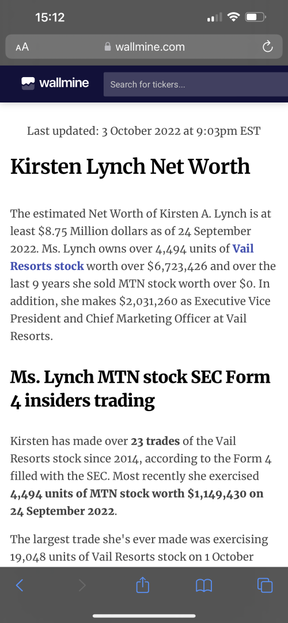This screenshot has height=623, width=288.
Task: Tap the wallmine logo icon
Action: pyautogui.click(x=28, y=83)
